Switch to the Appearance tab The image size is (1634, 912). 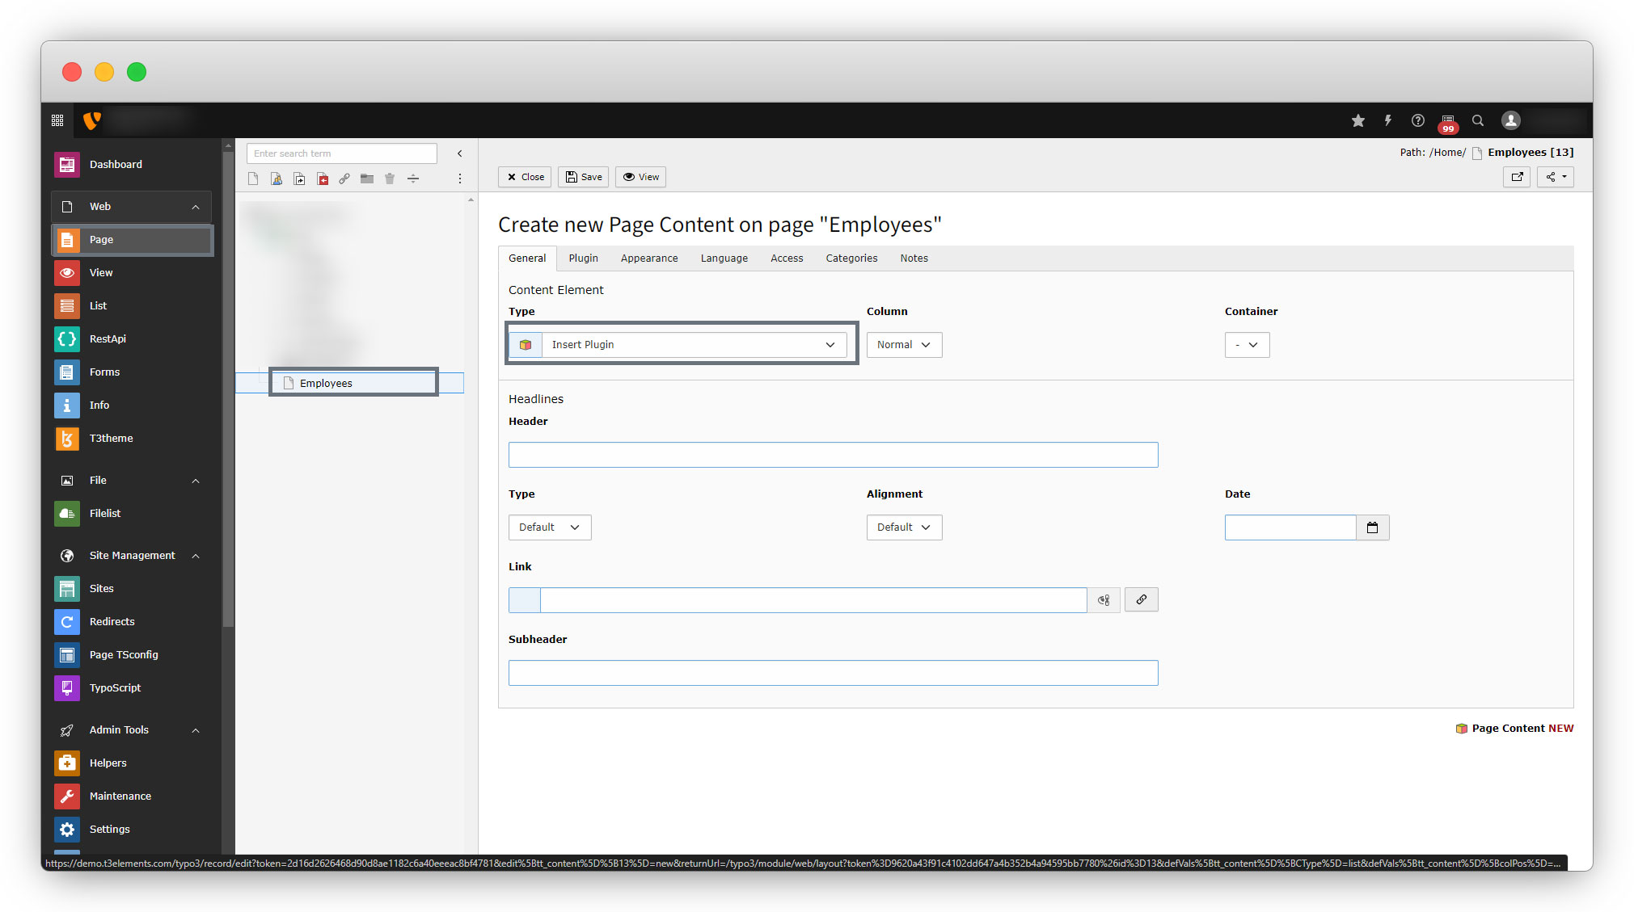648,258
